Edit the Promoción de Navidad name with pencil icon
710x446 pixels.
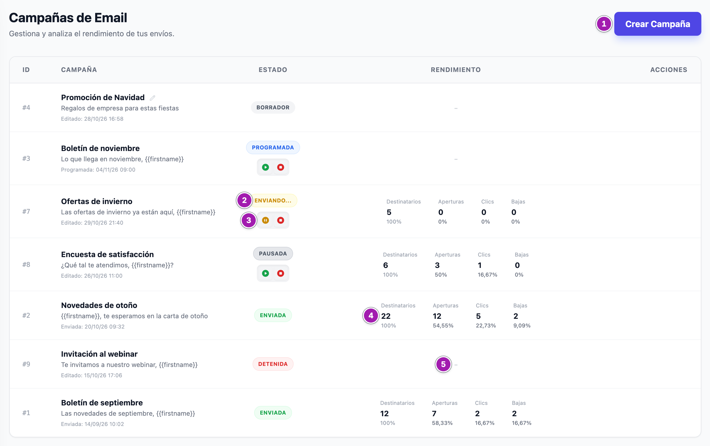click(152, 98)
